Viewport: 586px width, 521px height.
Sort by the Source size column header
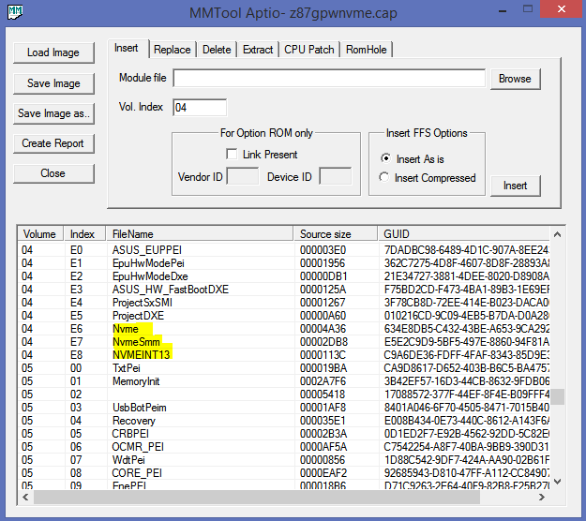pyautogui.click(x=336, y=234)
